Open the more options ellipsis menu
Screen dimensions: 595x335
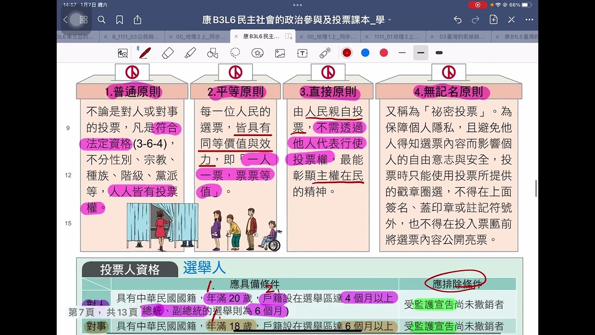[x=529, y=20]
